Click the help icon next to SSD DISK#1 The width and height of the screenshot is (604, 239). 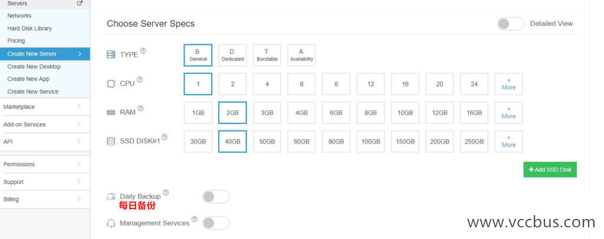(165, 137)
